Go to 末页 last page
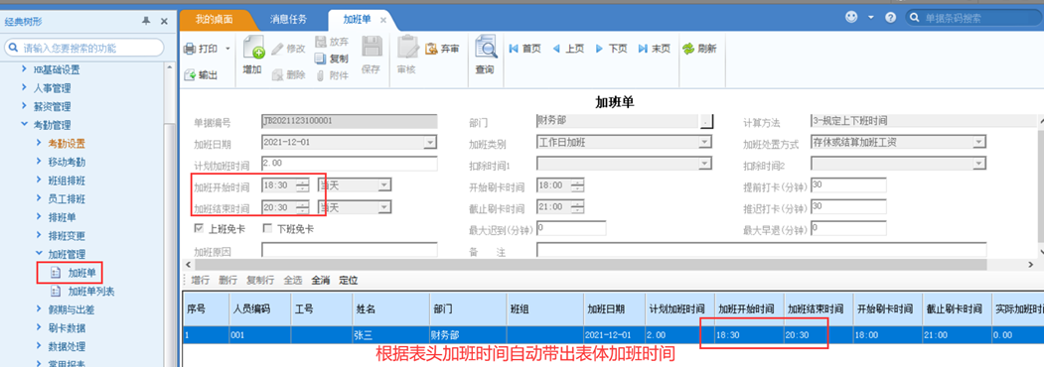The width and height of the screenshot is (1044, 367). pyautogui.click(x=654, y=49)
